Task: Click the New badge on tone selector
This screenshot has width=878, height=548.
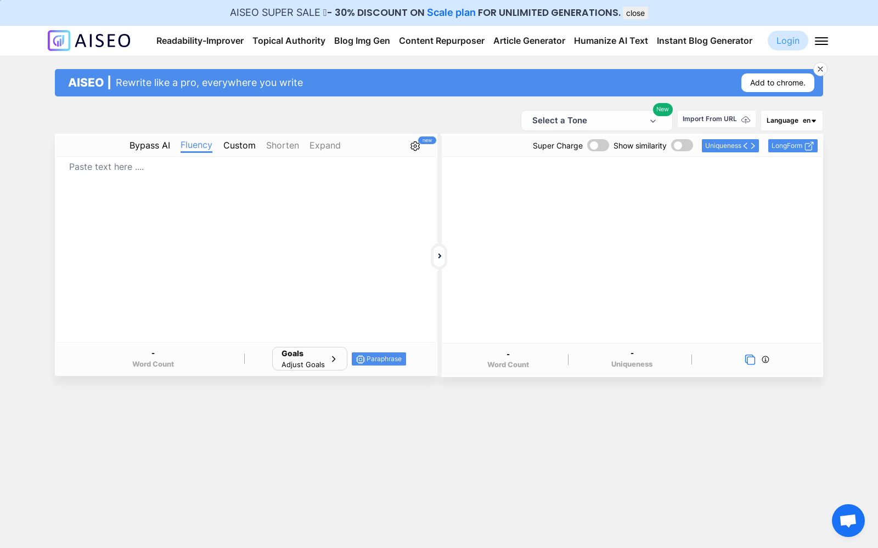Action: [x=663, y=109]
